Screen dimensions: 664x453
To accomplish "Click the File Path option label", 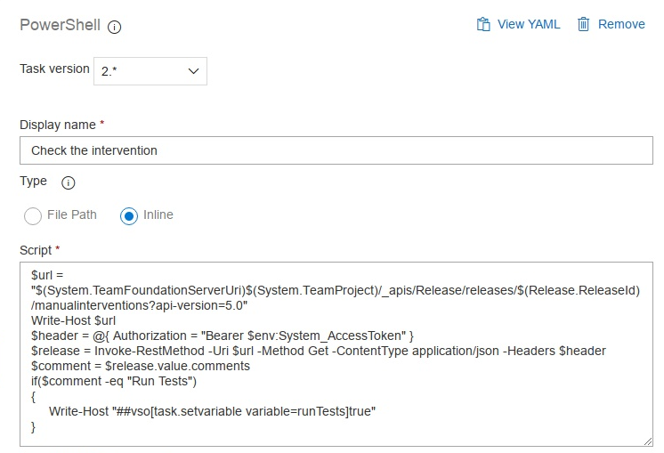I will tap(72, 214).
